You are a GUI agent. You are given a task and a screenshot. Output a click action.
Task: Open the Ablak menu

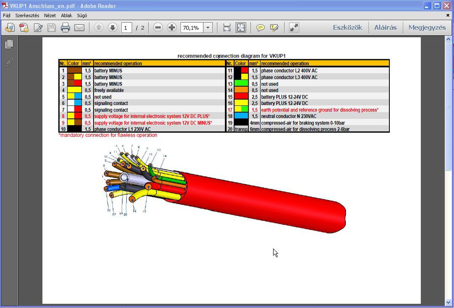coord(66,16)
